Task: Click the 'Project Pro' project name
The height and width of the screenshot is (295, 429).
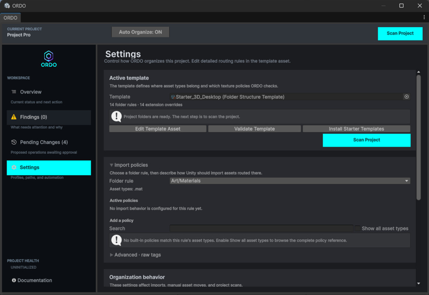Action: 18,35
